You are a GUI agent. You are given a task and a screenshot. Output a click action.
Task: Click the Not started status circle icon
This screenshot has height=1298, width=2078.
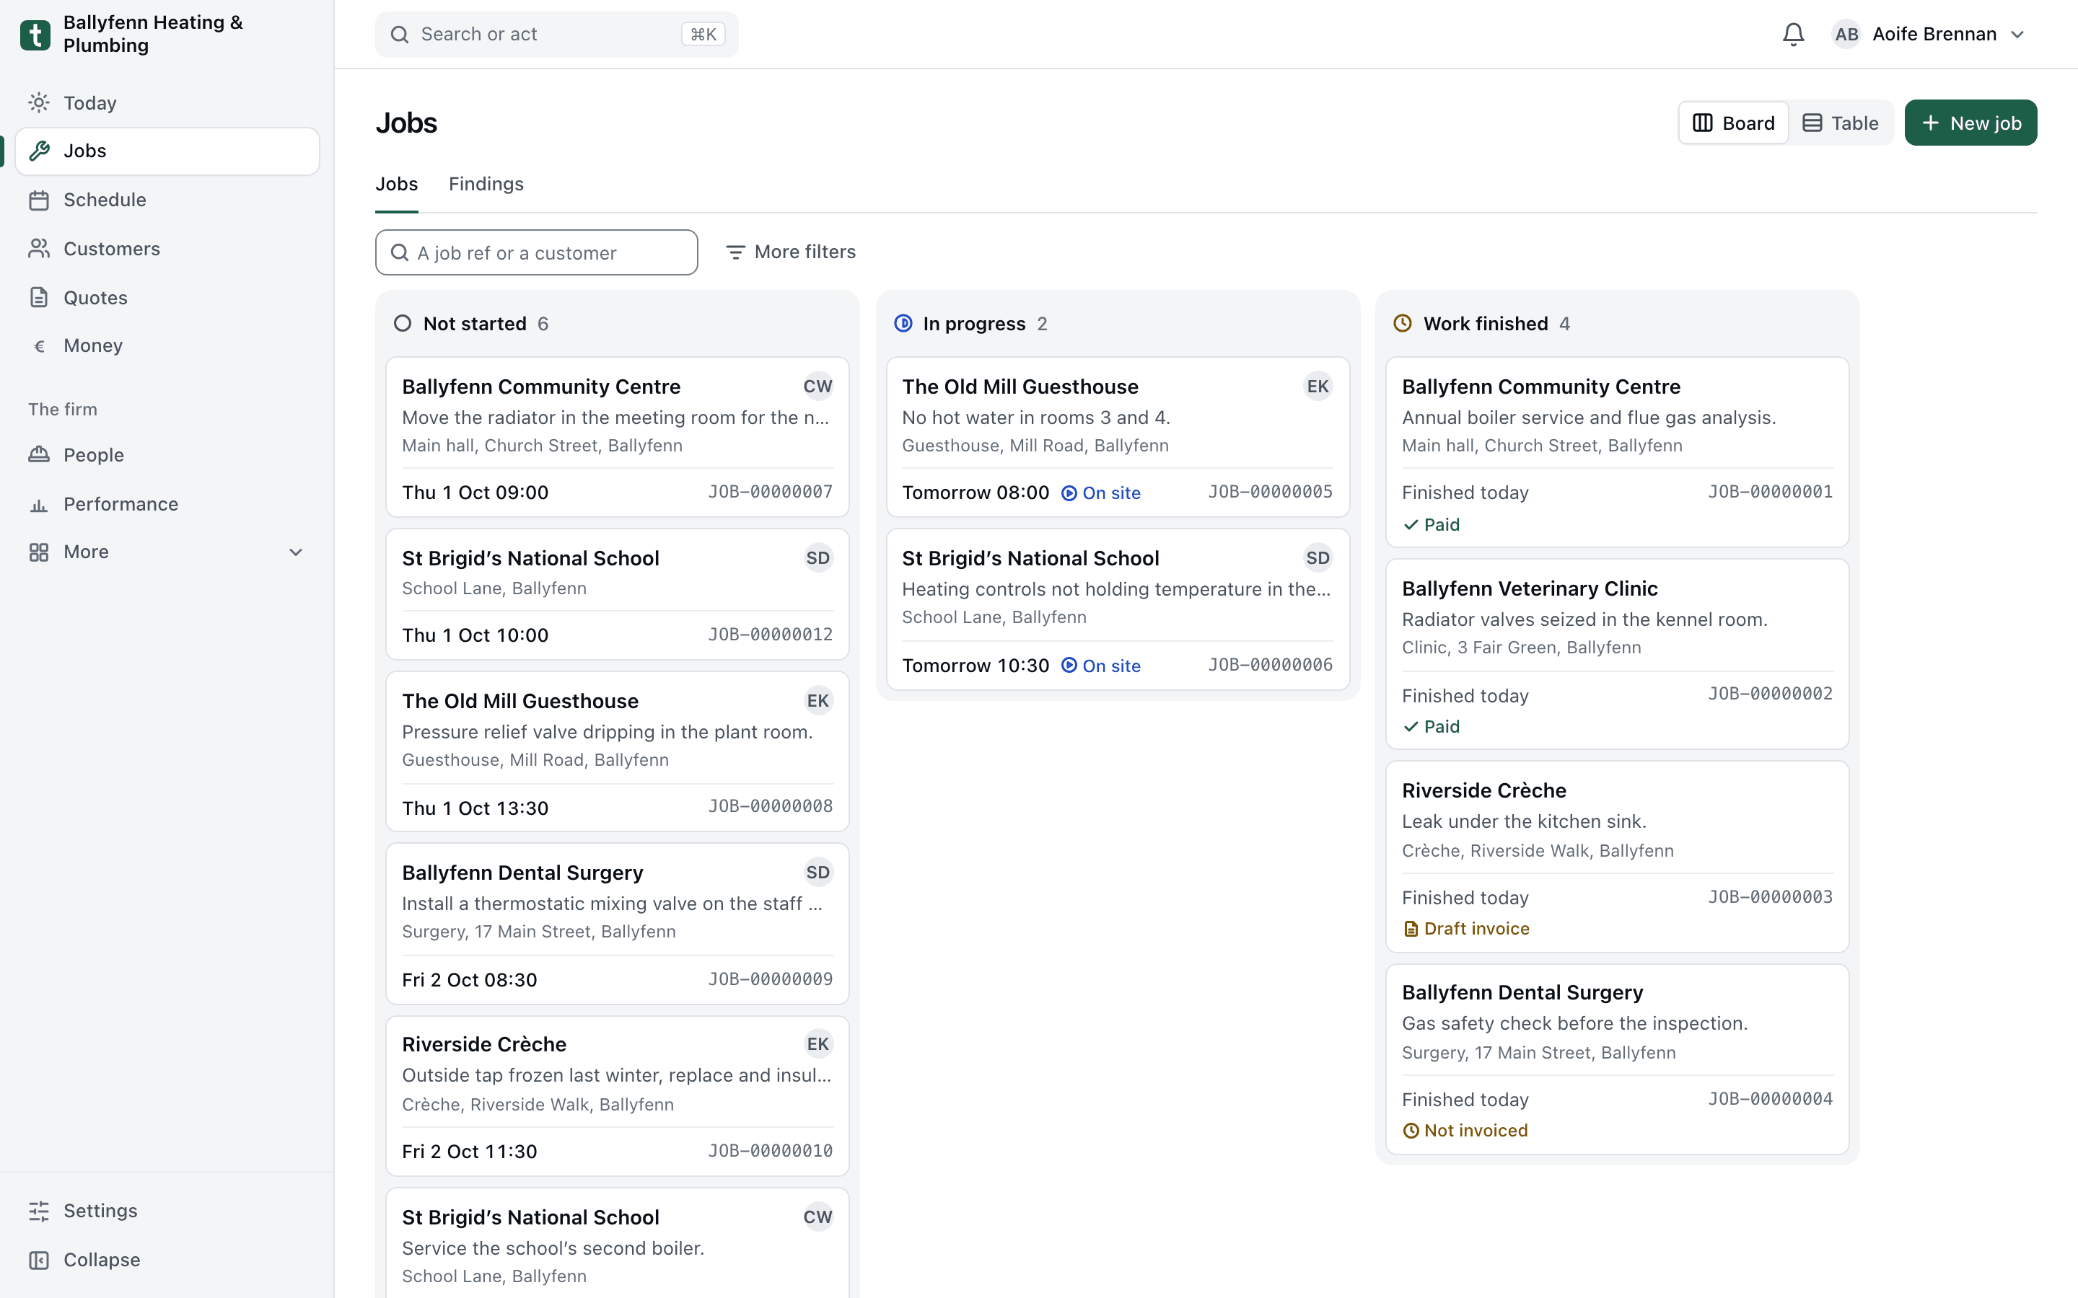click(x=402, y=324)
